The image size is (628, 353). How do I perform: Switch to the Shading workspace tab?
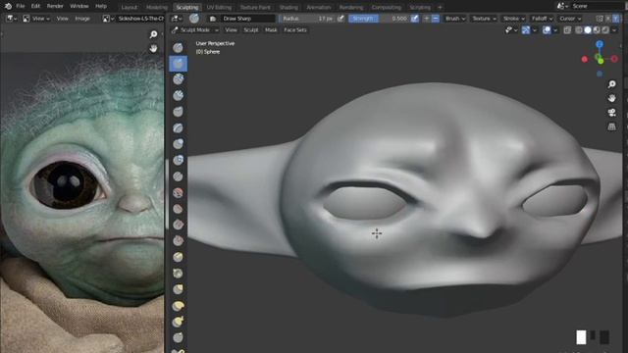[x=288, y=7]
